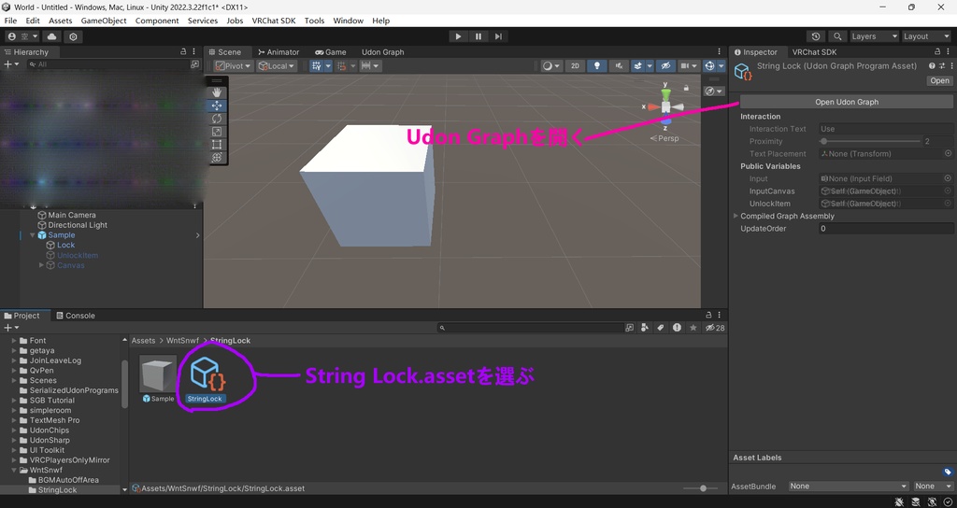Screen dimensions: 957x508
Task: Click the cache server status icon
Action: pyautogui.click(x=916, y=501)
